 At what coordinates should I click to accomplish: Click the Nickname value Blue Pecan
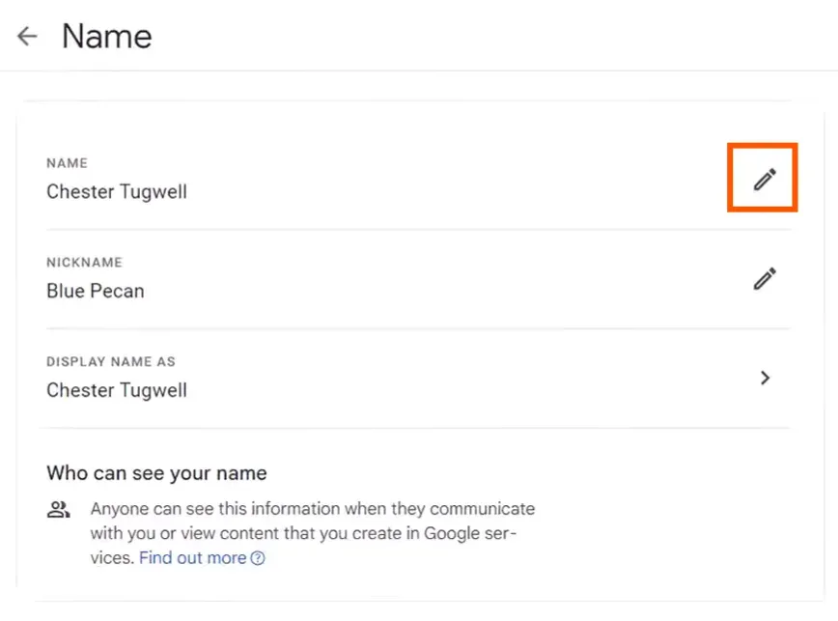pyautogui.click(x=95, y=291)
